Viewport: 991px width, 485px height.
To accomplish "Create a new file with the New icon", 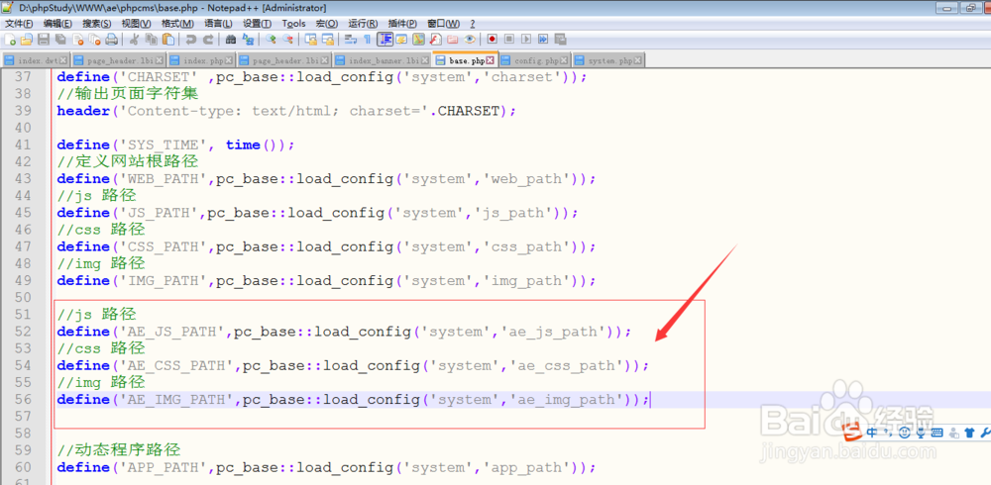I will tap(10, 40).
